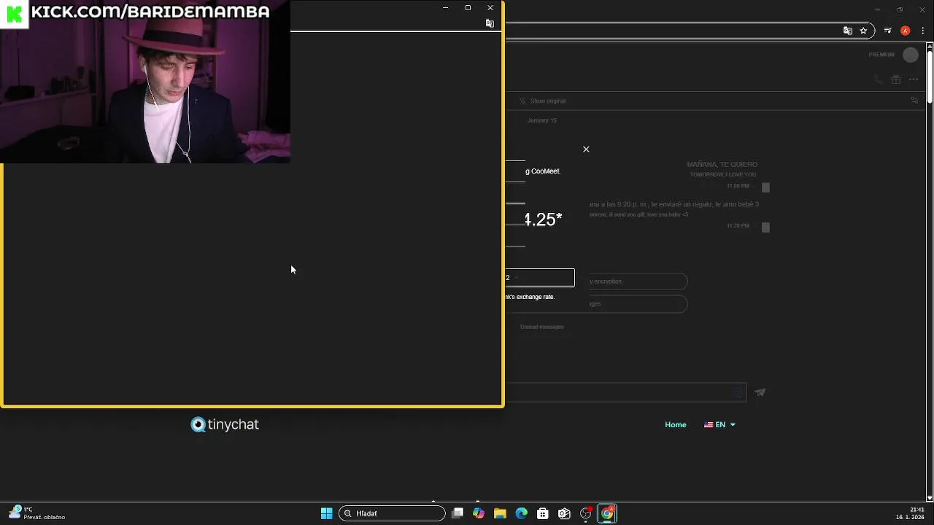Open the red Chrome profile avatar
Viewport: 934px width, 525px height.
(x=906, y=31)
